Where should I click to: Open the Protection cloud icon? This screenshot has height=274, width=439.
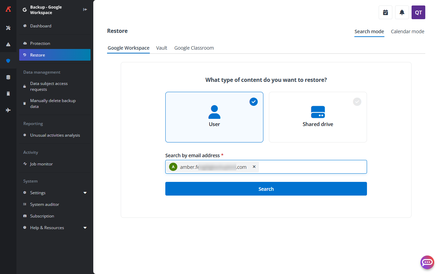point(25,43)
